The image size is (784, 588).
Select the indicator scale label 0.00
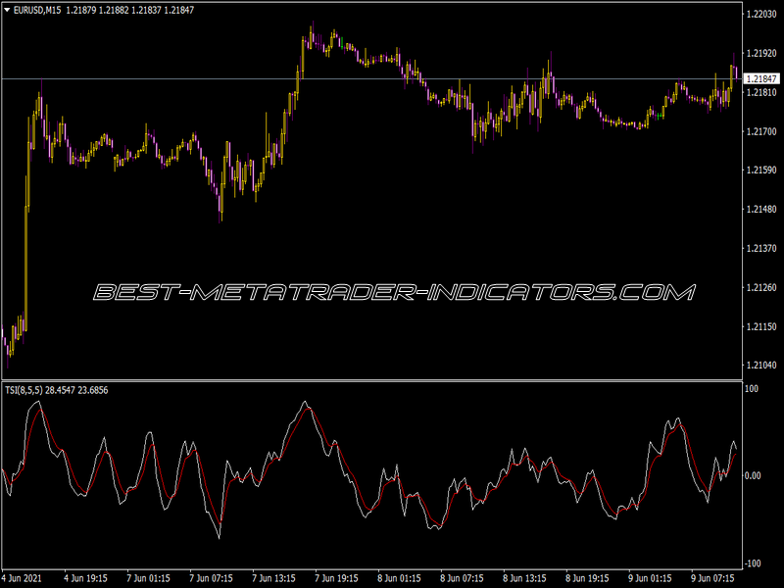point(753,475)
